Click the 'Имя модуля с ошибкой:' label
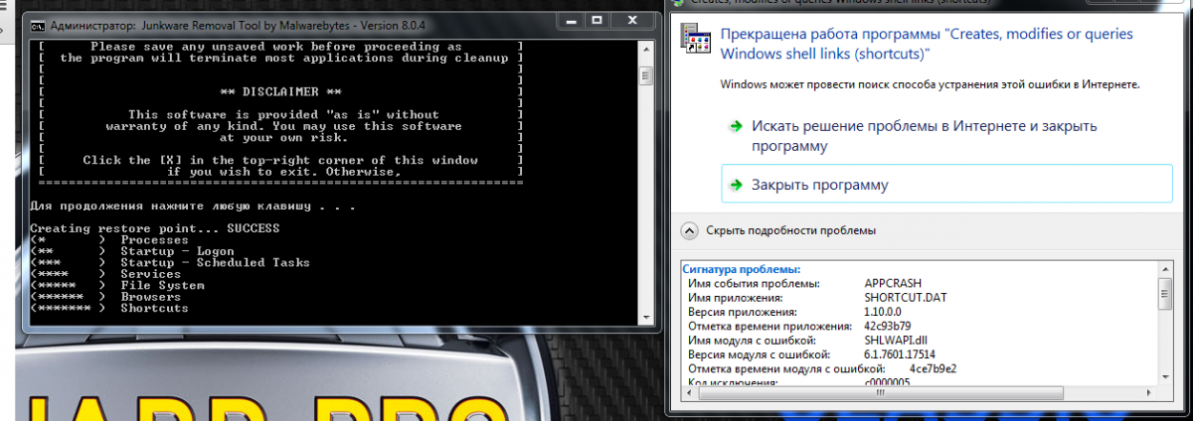 coord(753,339)
